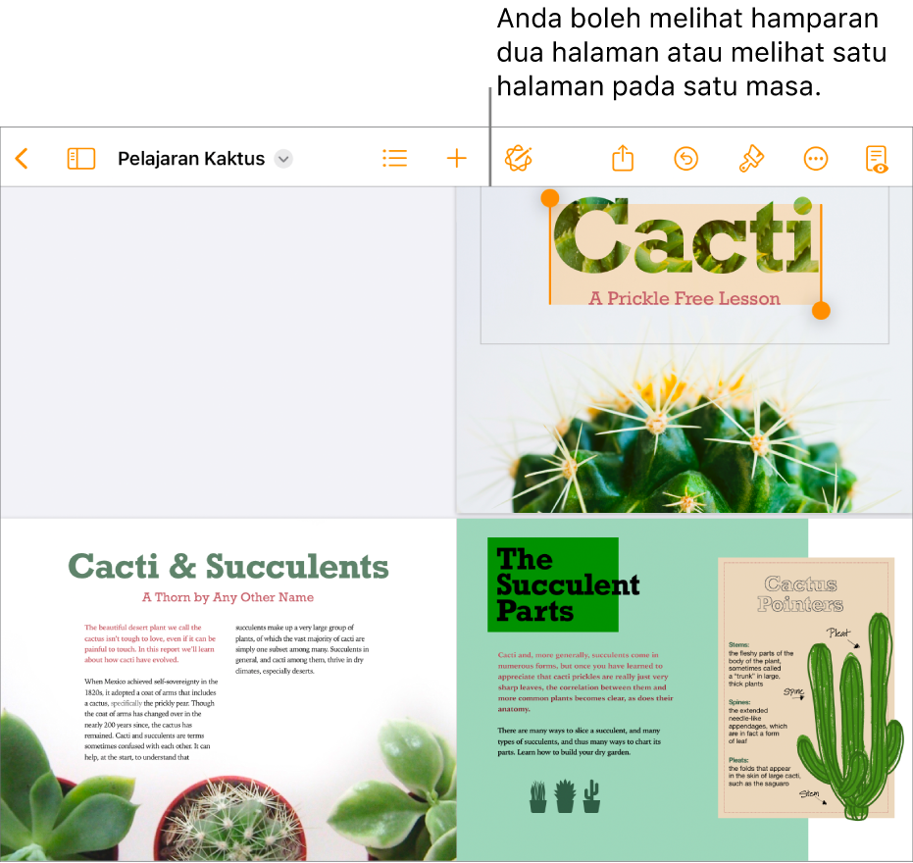The image size is (913, 863).
Task: Switch to reading view mode
Action: (x=877, y=159)
